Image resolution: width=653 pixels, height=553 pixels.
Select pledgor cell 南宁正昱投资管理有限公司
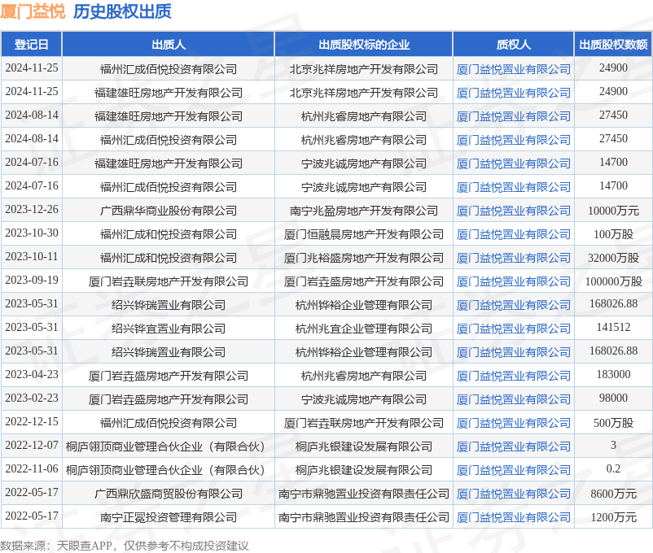(x=169, y=518)
